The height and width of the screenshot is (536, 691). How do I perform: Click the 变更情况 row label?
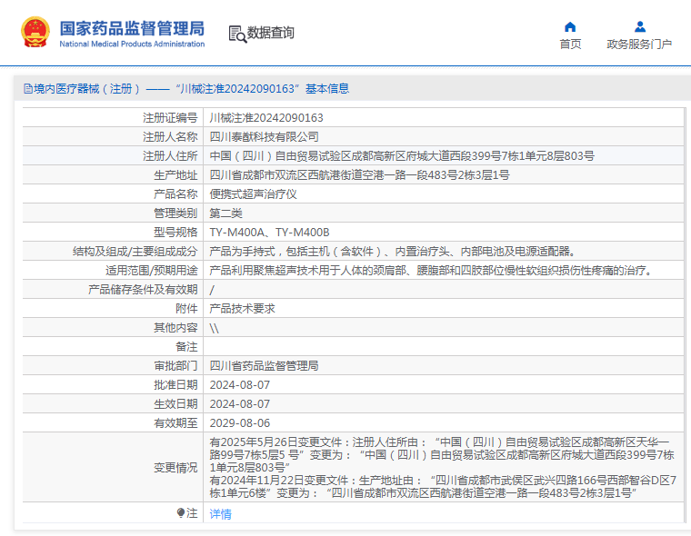175,468
